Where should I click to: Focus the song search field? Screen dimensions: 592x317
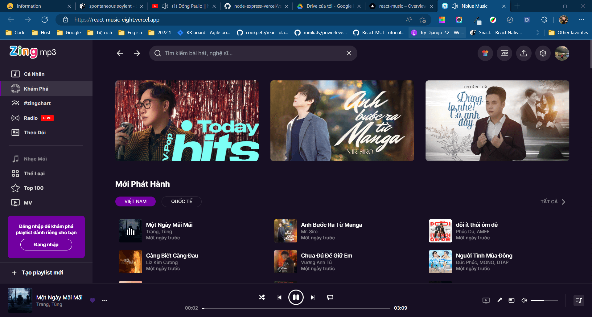(x=253, y=53)
